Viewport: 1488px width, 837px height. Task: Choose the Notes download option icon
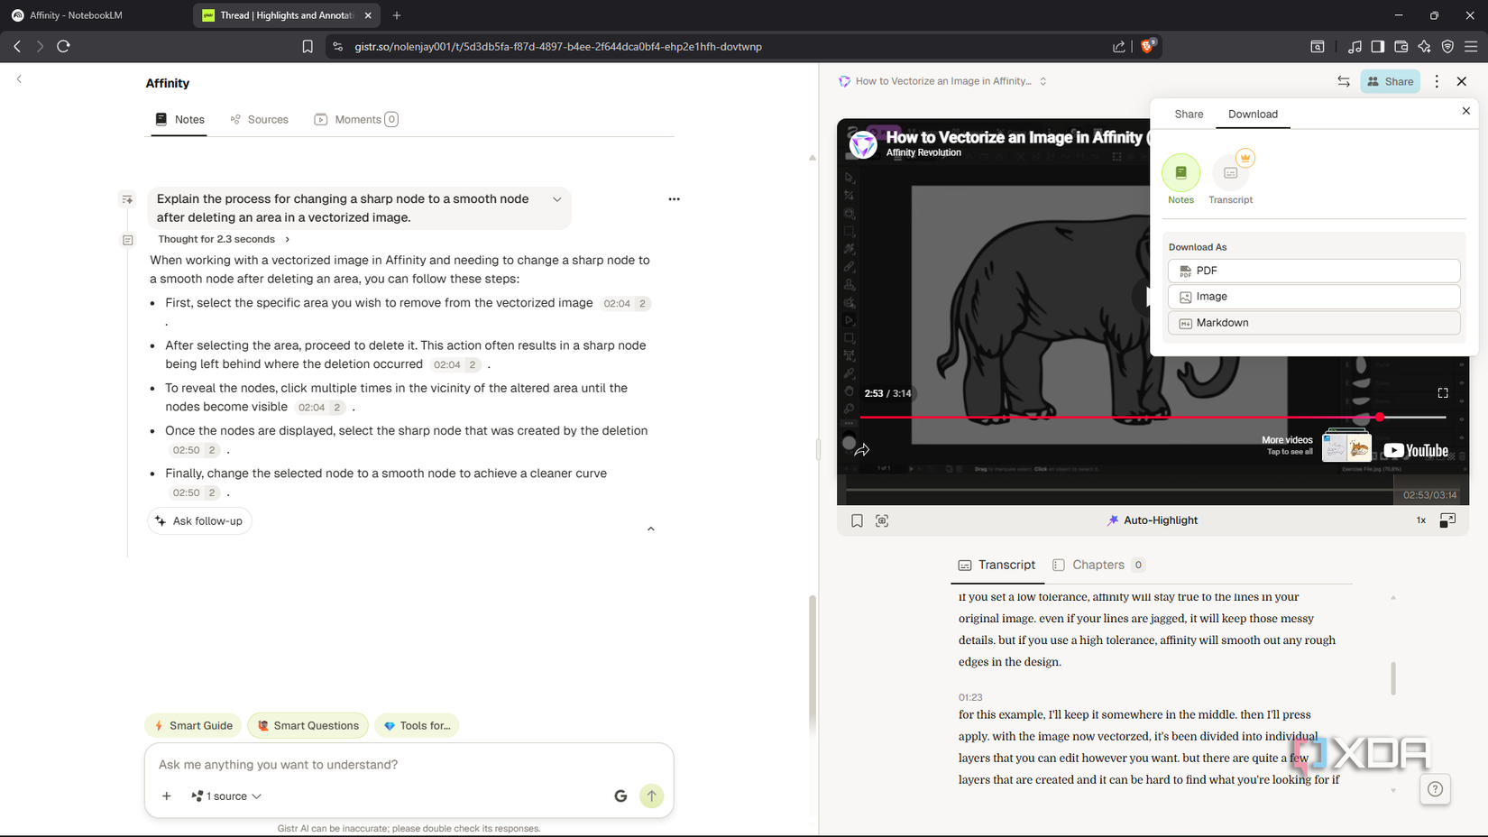tap(1181, 173)
